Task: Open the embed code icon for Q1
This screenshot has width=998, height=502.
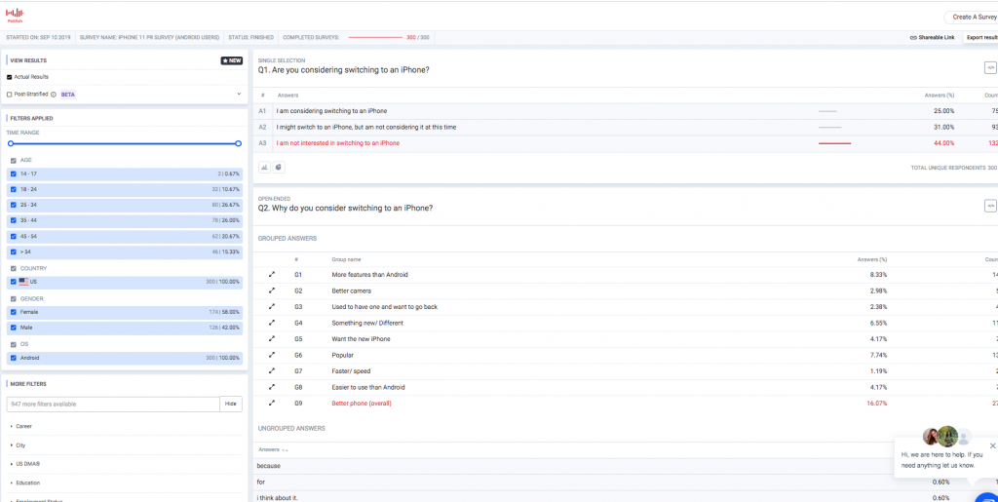Action: pos(990,67)
